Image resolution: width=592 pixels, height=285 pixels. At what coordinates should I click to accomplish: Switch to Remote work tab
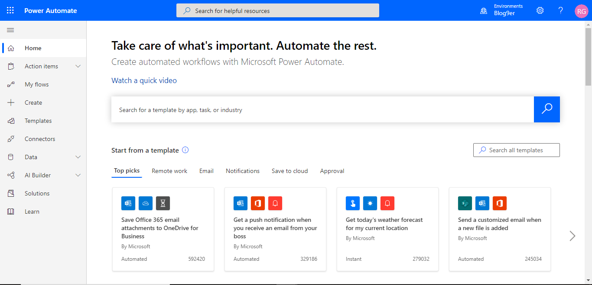[169, 171]
